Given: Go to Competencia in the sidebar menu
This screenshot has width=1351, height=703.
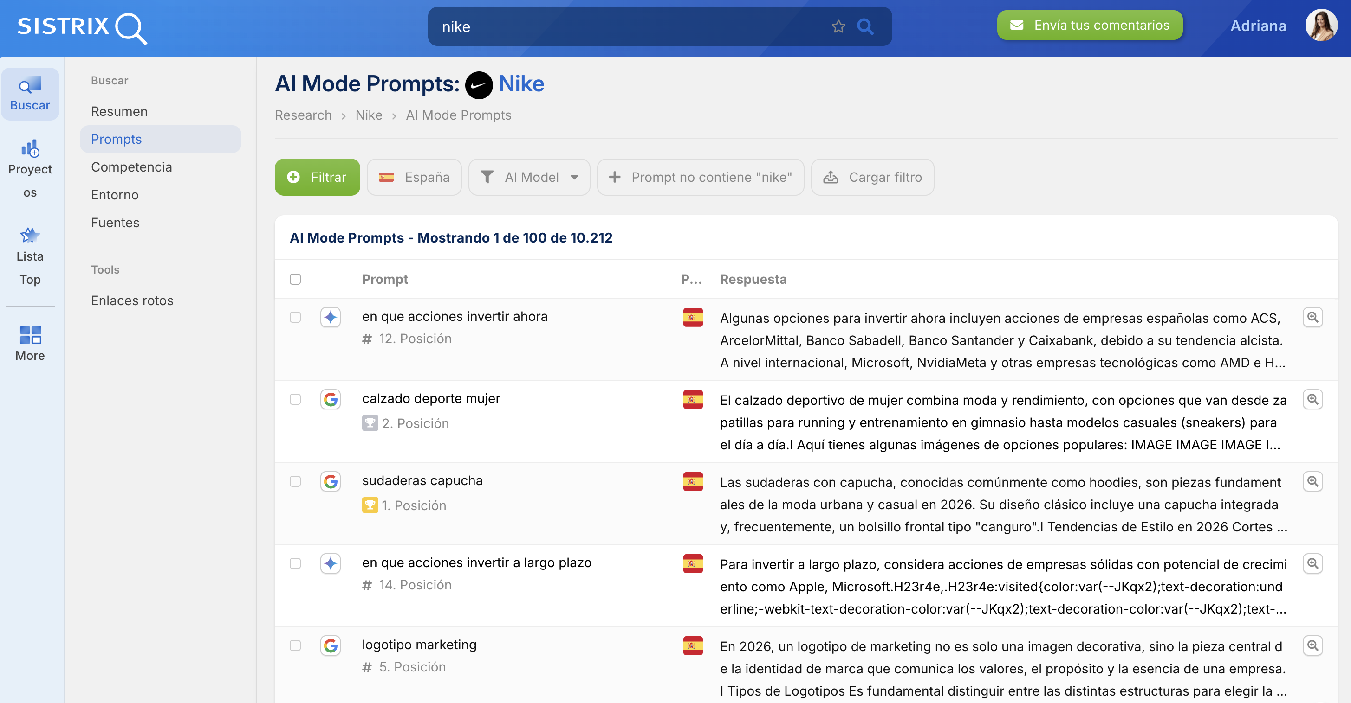Looking at the screenshot, I should coord(131,166).
